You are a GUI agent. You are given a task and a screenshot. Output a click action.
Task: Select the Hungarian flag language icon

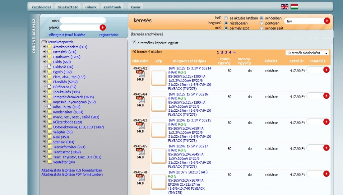[294, 7]
